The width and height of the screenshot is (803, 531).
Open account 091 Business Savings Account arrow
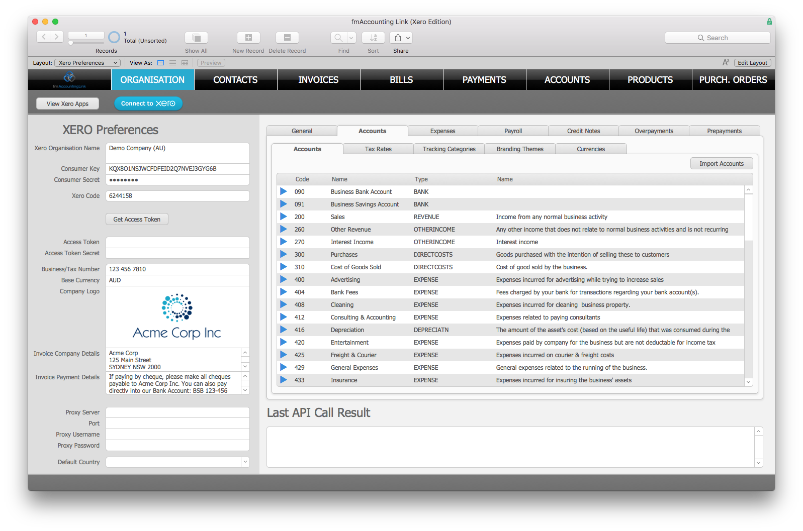click(284, 204)
